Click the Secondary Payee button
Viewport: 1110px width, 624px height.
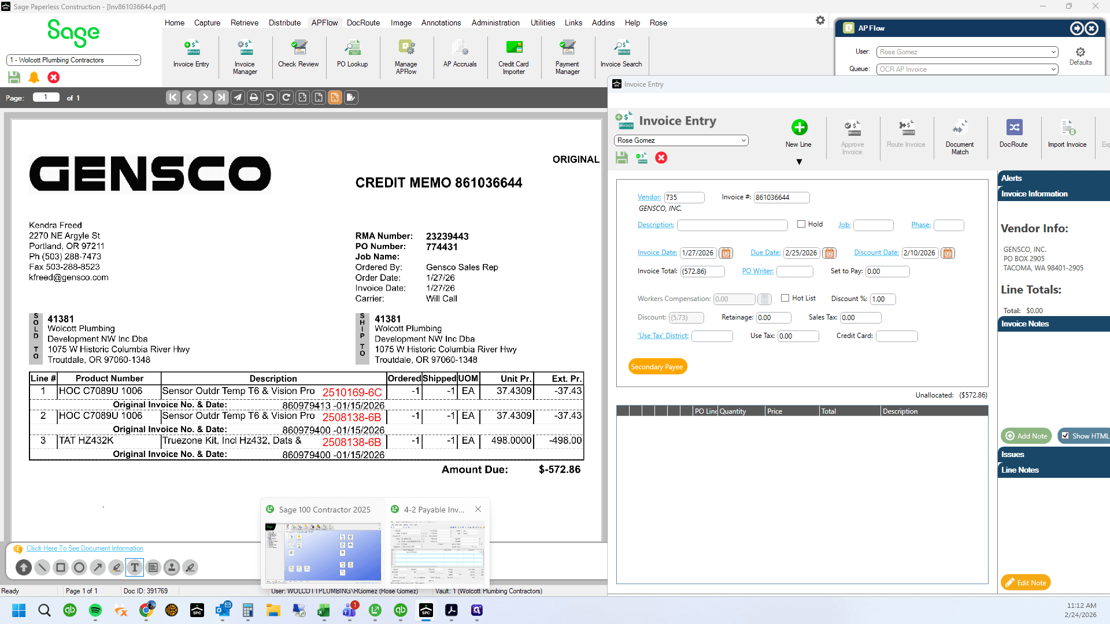pos(657,367)
